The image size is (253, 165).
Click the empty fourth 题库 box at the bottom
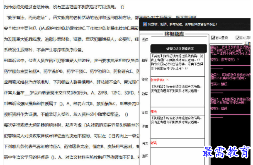[x=178, y=156]
